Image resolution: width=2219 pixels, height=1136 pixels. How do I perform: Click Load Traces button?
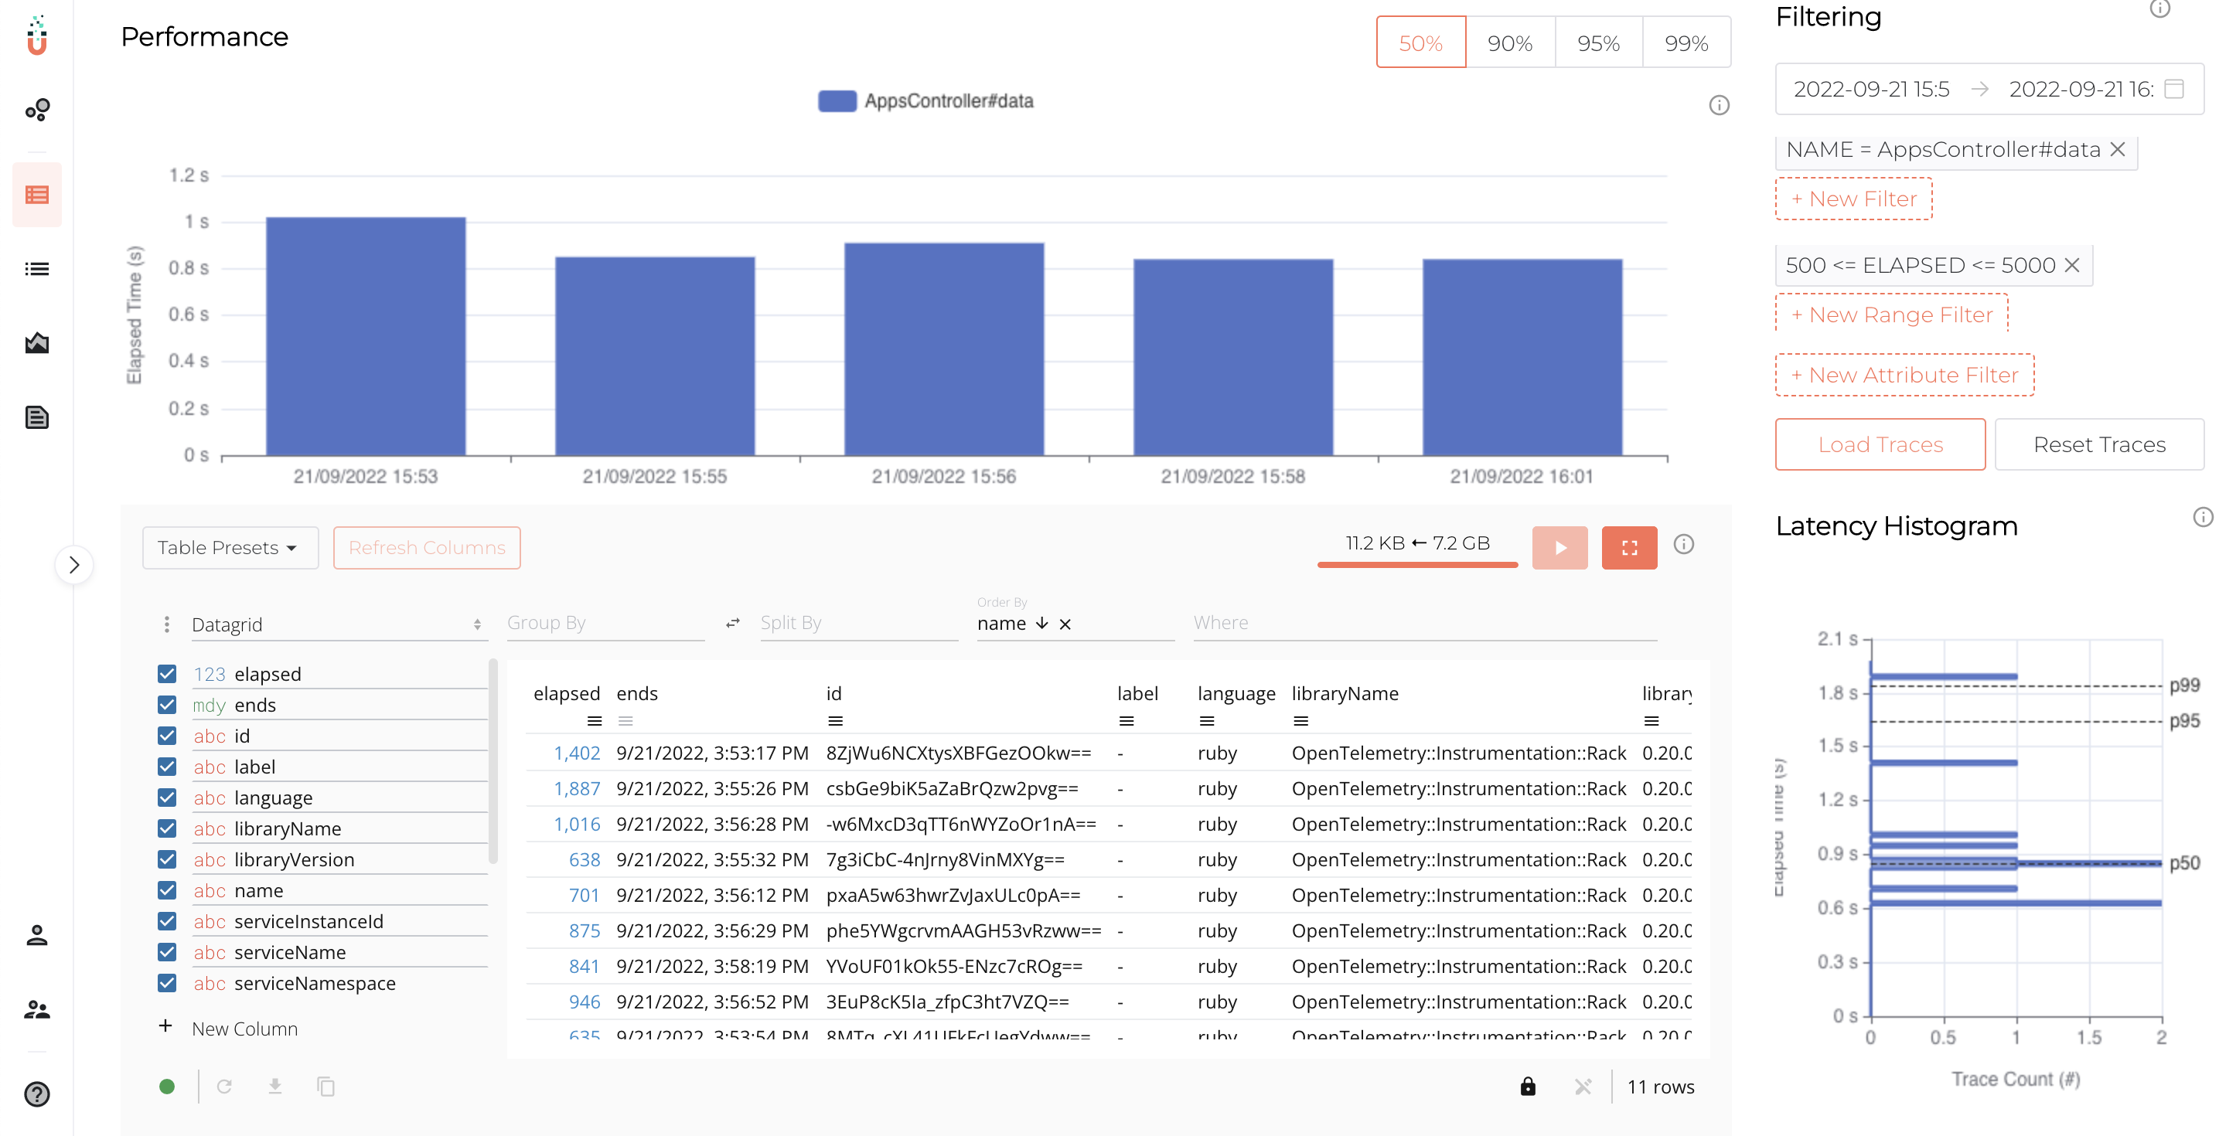click(x=1881, y=444)
